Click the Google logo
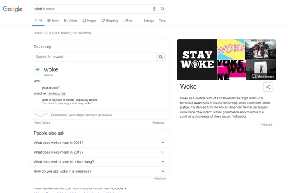288x193 pixels. coord(12,9)
